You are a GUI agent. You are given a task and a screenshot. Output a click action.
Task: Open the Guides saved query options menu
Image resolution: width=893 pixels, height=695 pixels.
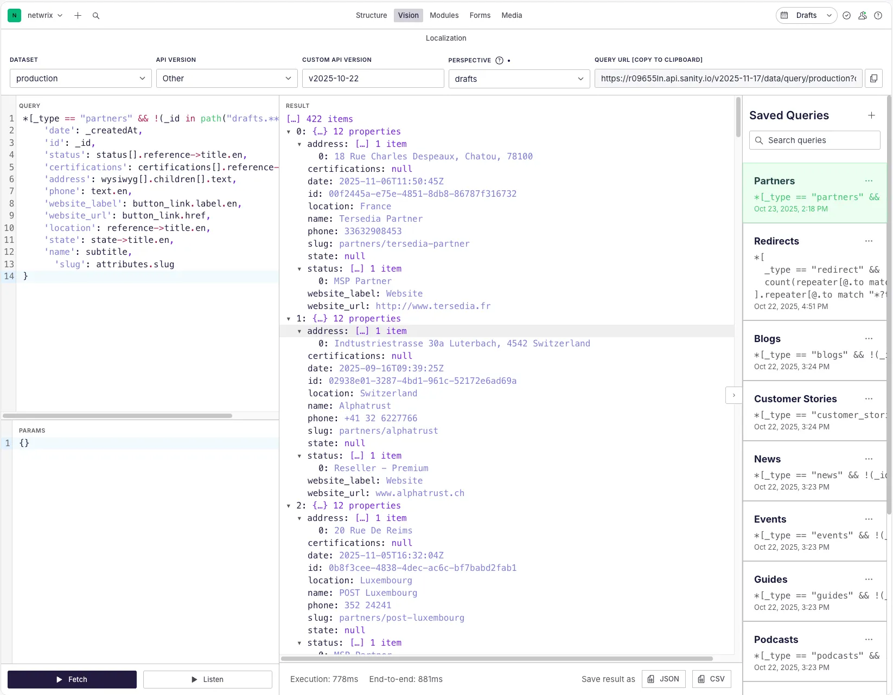pos(869,579)
